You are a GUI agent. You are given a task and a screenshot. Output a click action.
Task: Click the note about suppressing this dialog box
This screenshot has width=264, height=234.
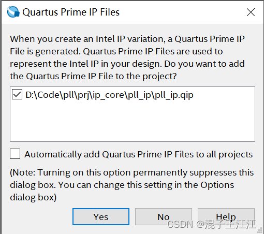132,185
